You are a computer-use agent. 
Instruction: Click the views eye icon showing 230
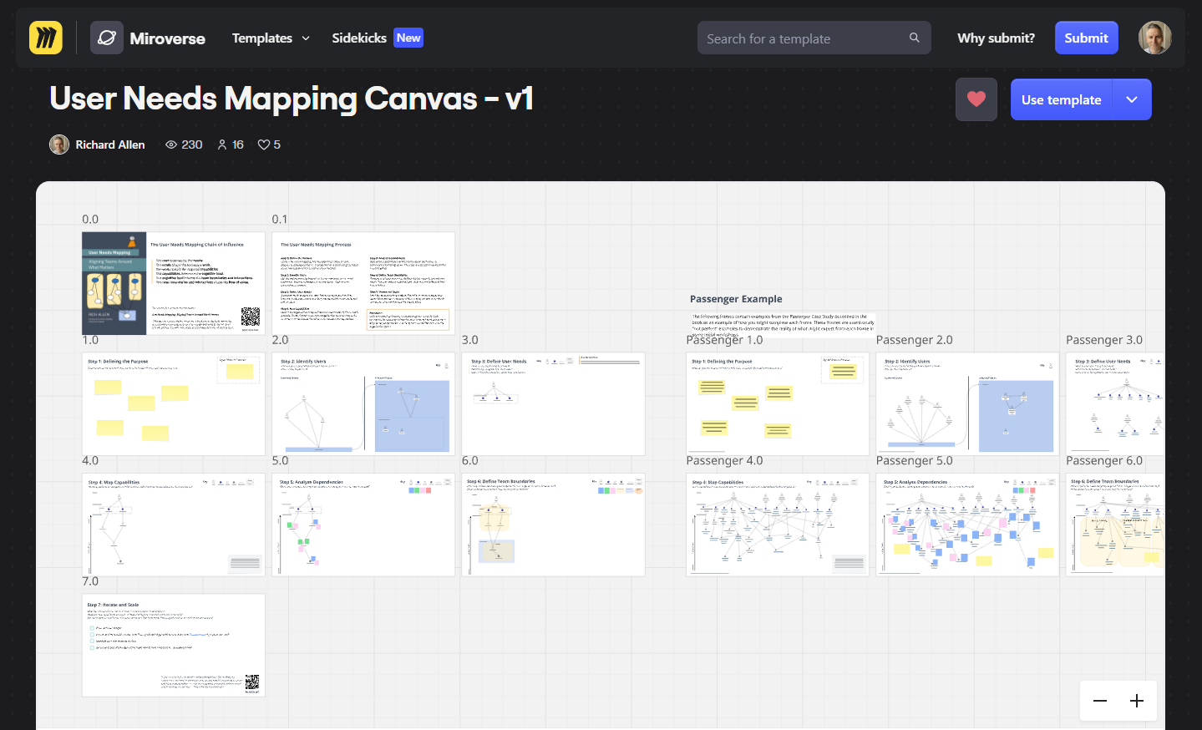click(x=172, y=144)
